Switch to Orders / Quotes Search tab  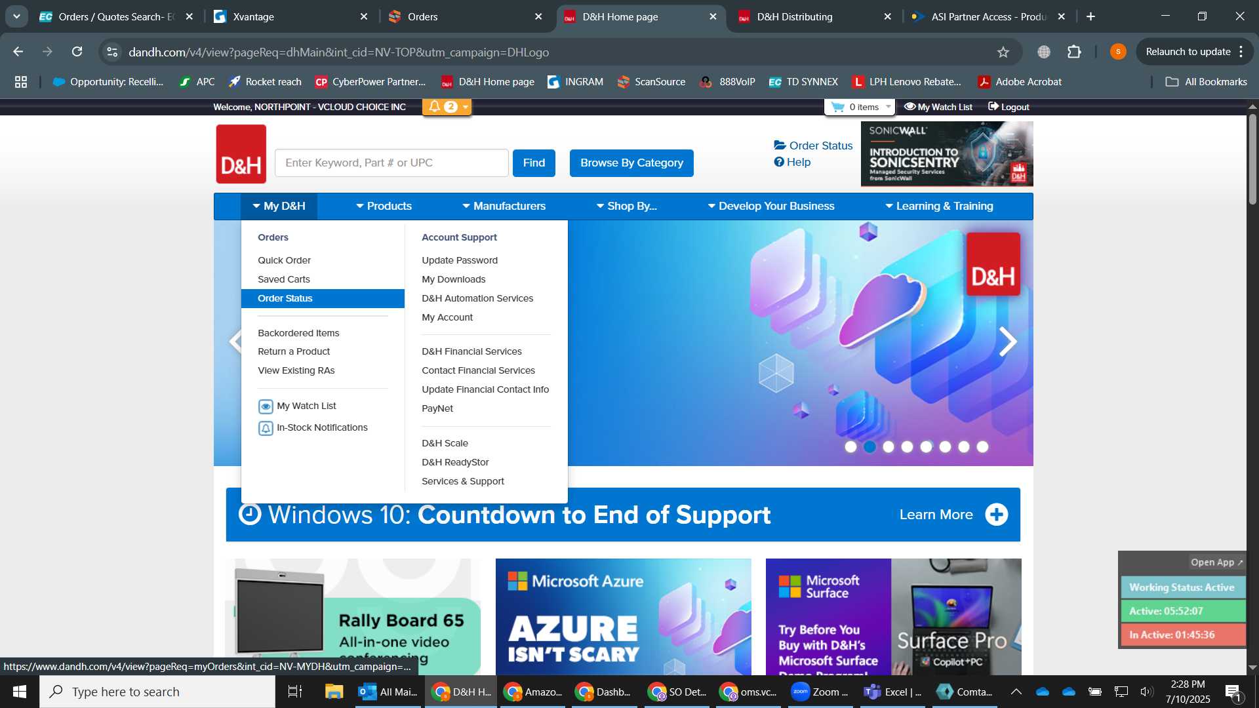click(x=117, y=16)
